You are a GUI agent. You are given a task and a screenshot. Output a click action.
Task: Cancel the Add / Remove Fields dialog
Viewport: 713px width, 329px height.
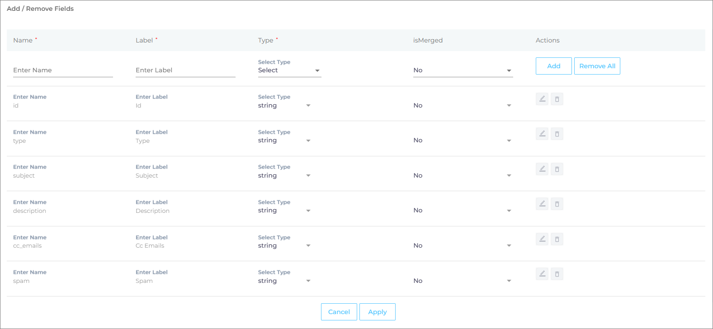339,312
